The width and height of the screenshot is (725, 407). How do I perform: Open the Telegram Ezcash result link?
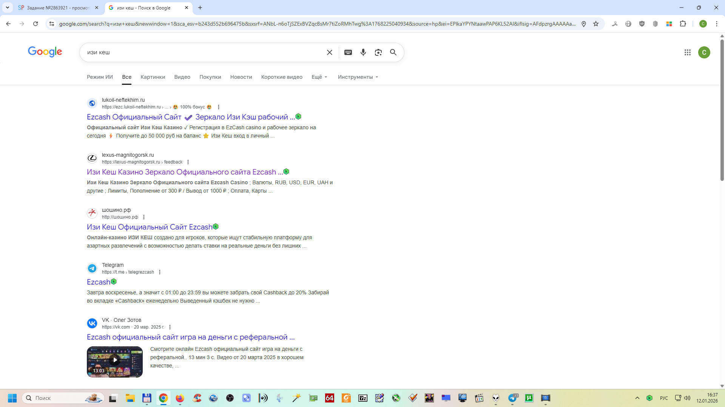(99, 282)
